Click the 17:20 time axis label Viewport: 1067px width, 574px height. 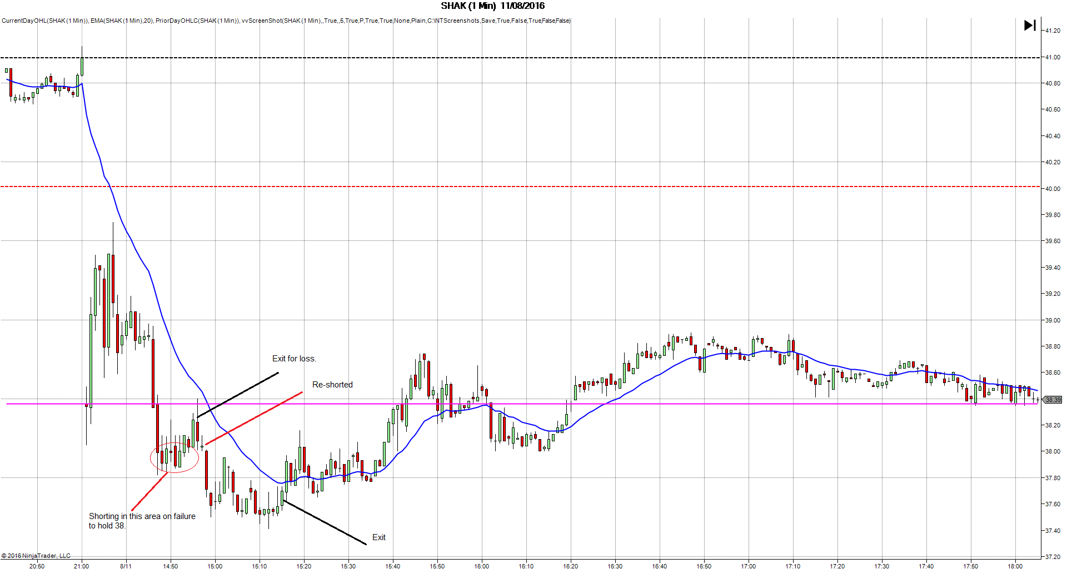[837, 566]
